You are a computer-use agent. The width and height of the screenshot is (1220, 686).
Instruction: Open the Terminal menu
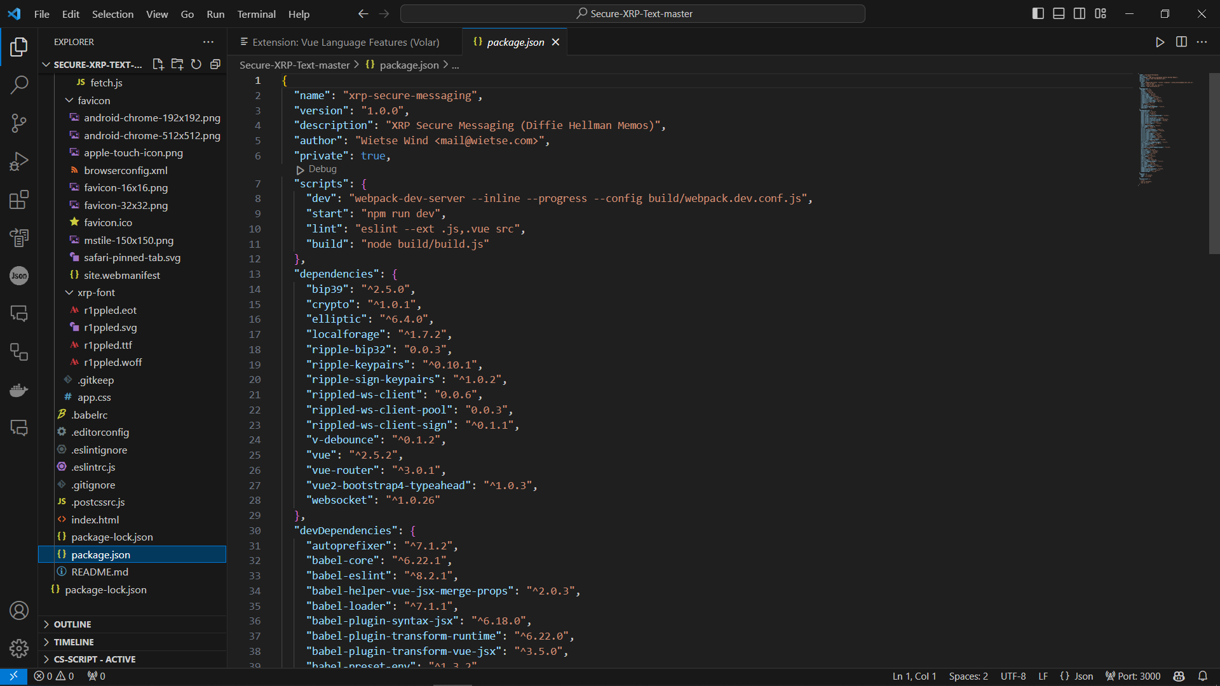(x=256, y=14)
